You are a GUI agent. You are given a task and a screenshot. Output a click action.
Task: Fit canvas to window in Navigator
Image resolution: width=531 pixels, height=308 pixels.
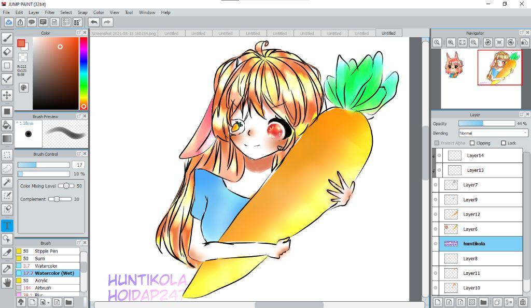pyautogui.click(x=462, y=42)
